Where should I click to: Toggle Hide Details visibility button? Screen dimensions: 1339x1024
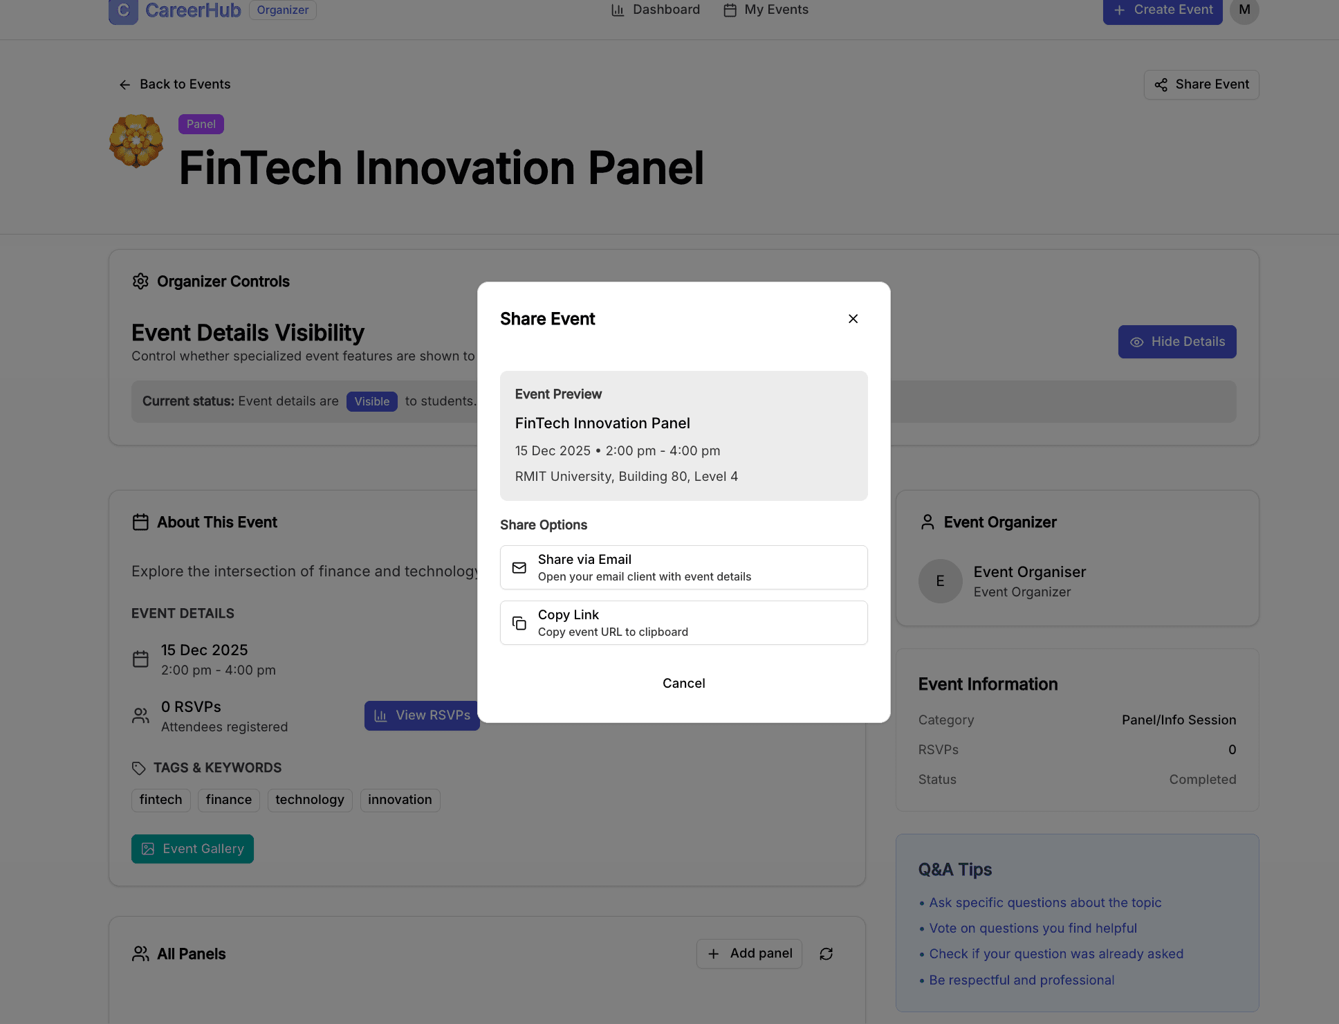click(1176, 342)
